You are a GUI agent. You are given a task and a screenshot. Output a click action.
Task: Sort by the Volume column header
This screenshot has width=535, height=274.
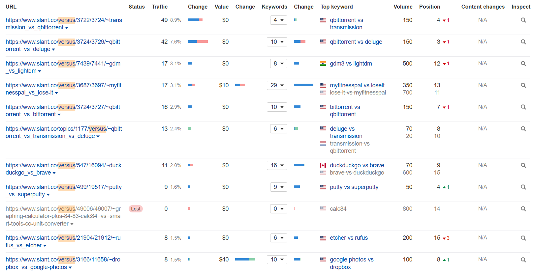coord(403,7)
